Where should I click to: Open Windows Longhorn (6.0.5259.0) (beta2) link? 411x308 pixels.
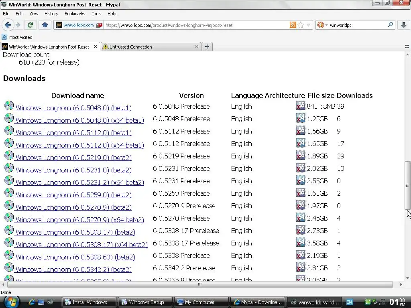[x=73, y=195]
